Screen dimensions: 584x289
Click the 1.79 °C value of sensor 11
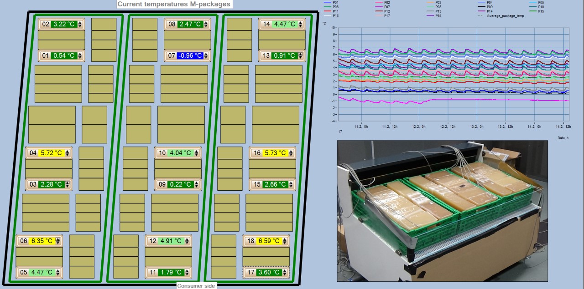coord(172,273)
